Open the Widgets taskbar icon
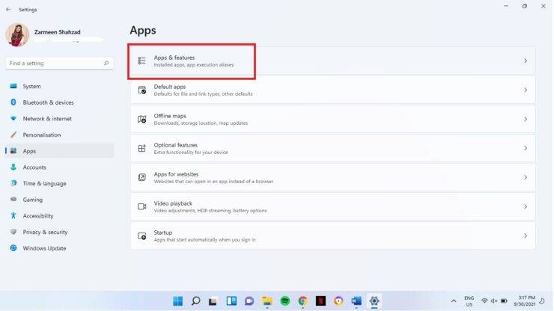The width and height of the screenshot is (554, 311). 231,301
